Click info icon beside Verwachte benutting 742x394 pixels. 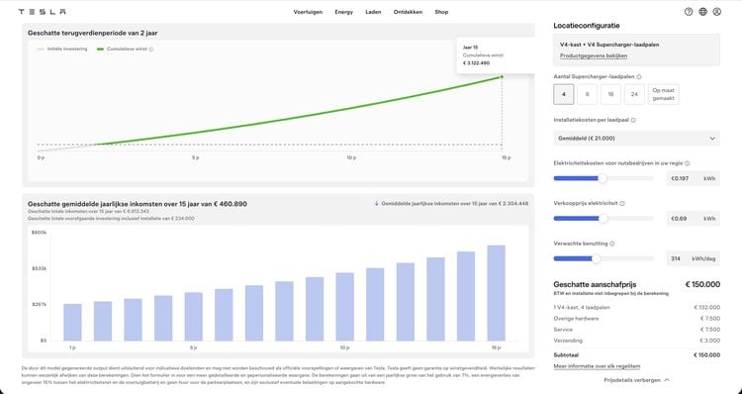click(611, 244)
